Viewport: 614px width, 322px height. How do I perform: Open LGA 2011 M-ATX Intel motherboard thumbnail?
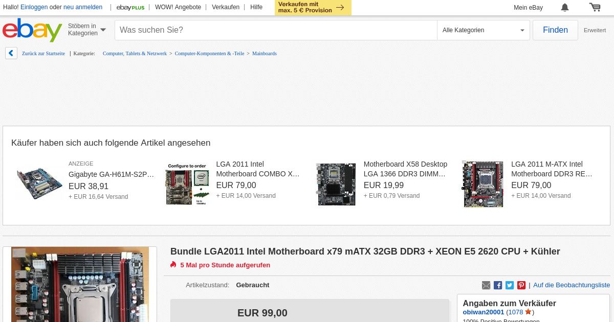tap(483, 184)
